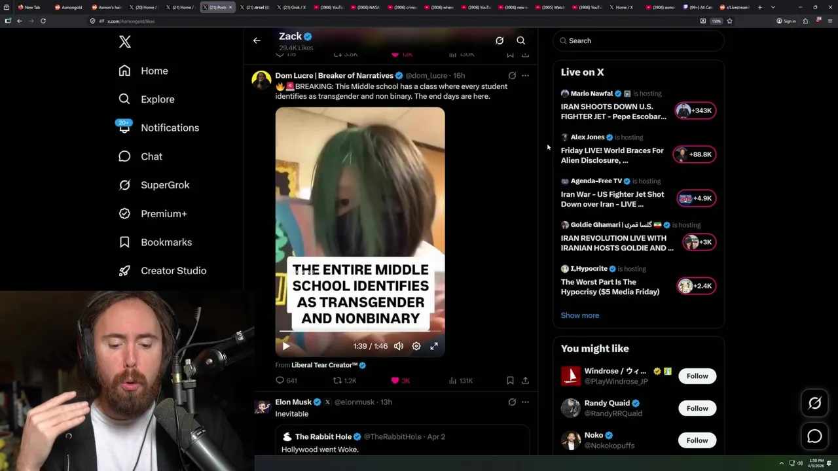Bookmark this page with the star icon

tap(729, 21)
